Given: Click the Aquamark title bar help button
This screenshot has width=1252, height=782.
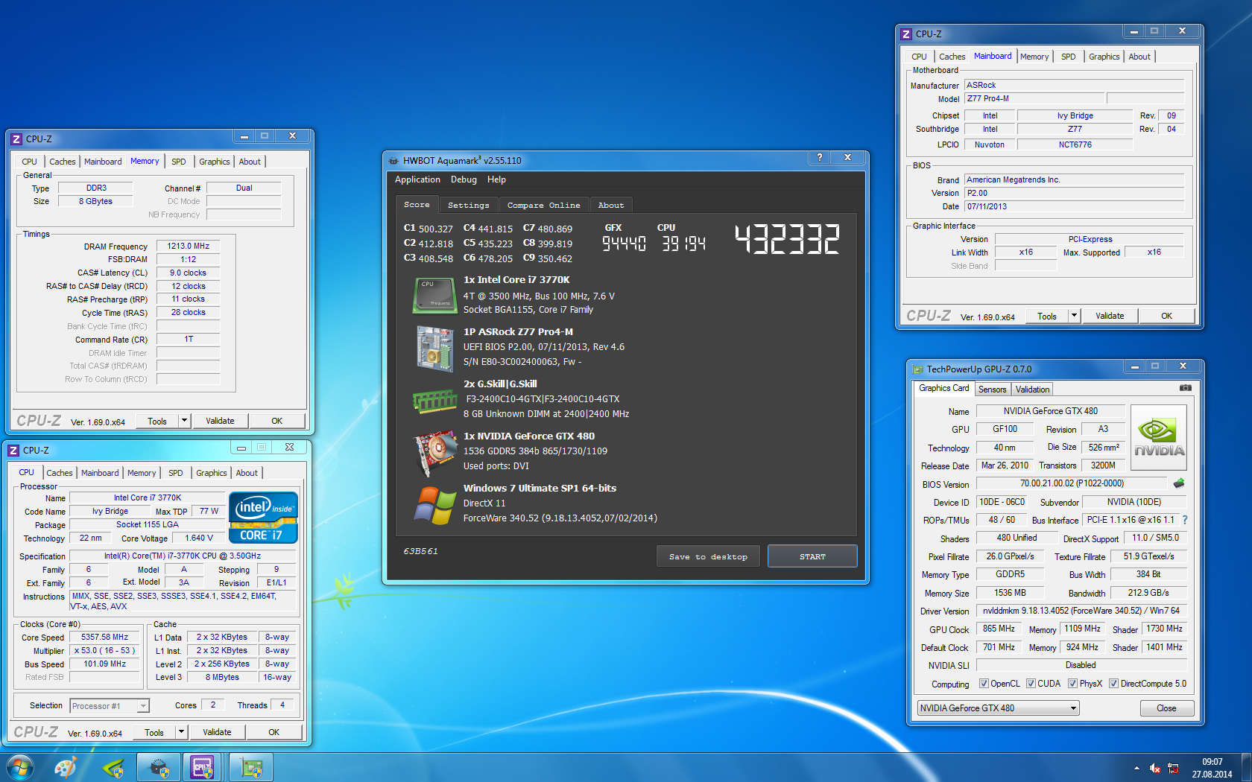Looking at the screenshot, I should click(820, 157).
